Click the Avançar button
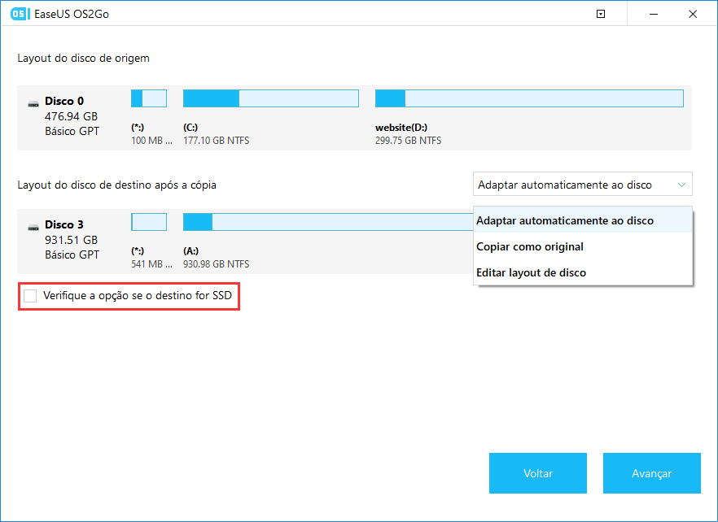718x522 pixels. click(651, 473)
